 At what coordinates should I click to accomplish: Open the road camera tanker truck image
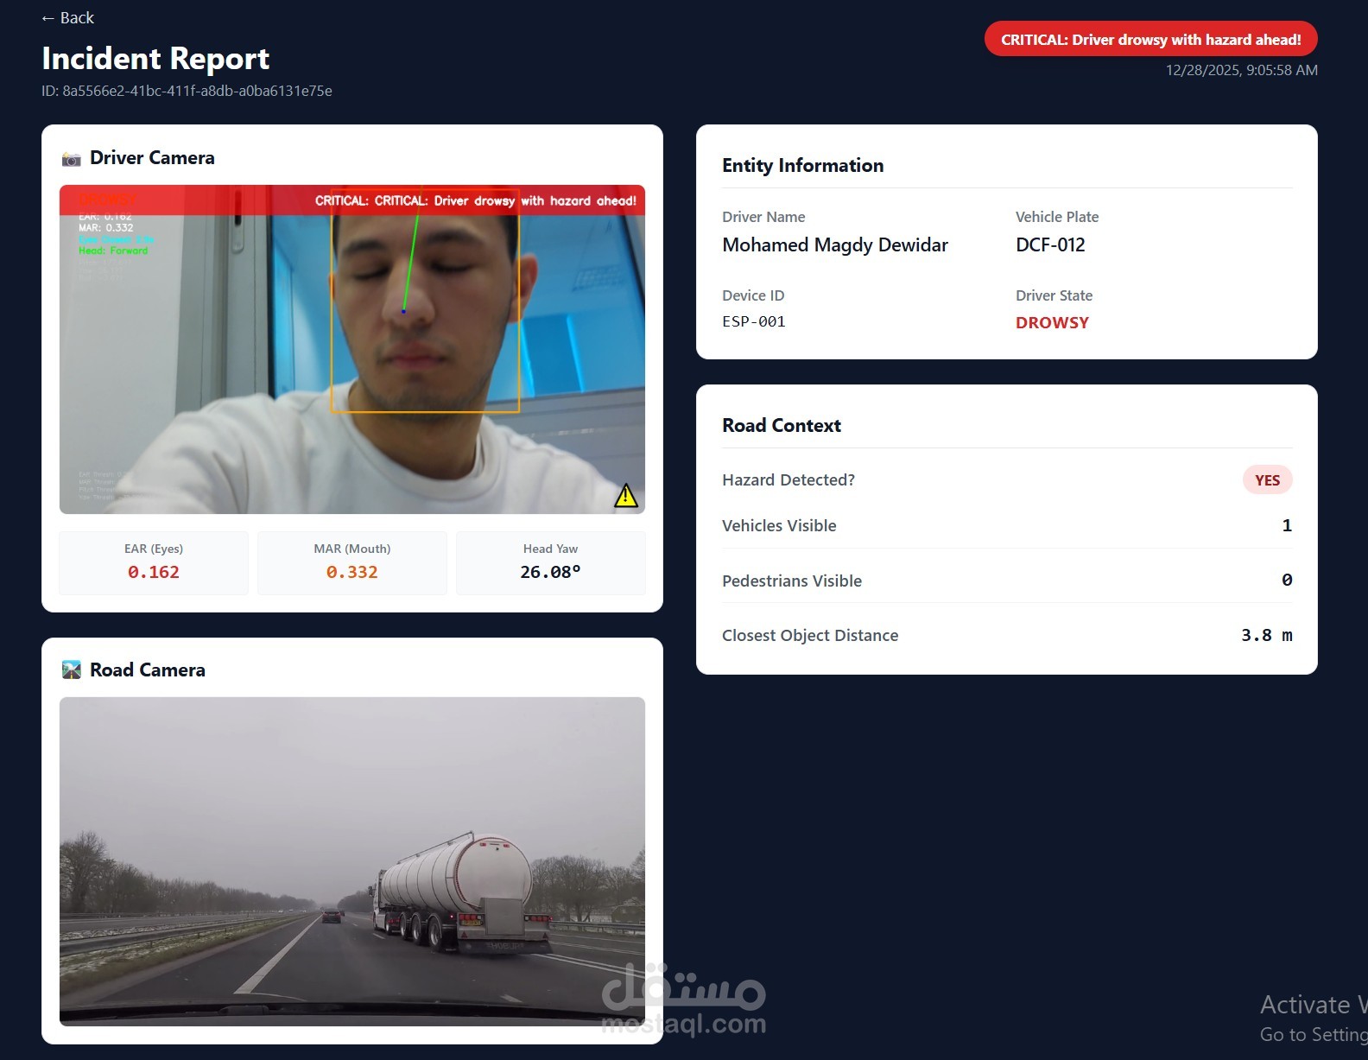pos(352,861)
